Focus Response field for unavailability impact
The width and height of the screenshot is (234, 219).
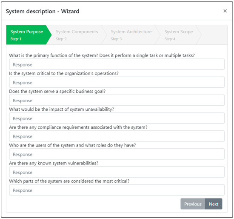[x=117, y=118]
